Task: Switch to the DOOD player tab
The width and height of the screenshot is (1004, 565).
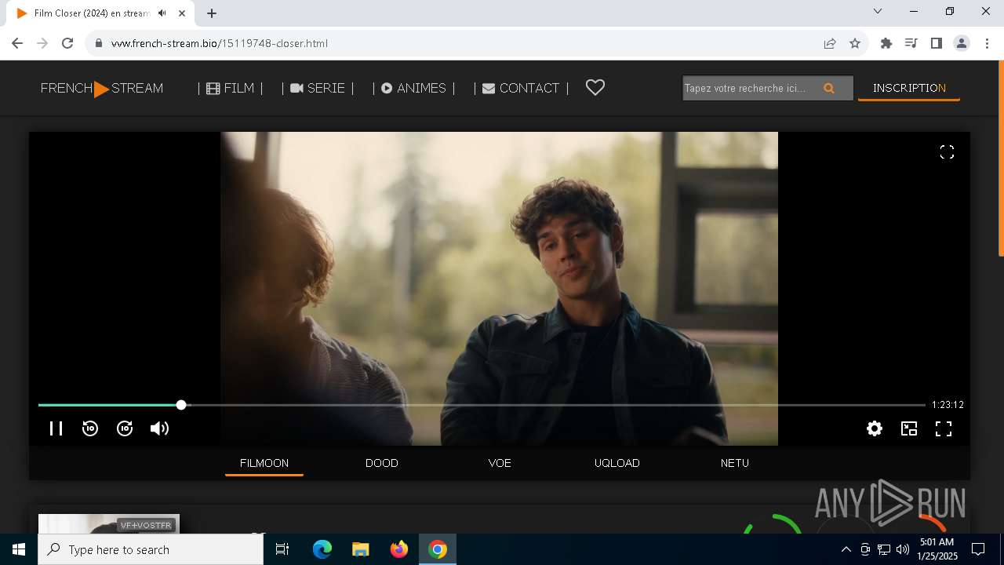Action: click(x=382, y=463)
